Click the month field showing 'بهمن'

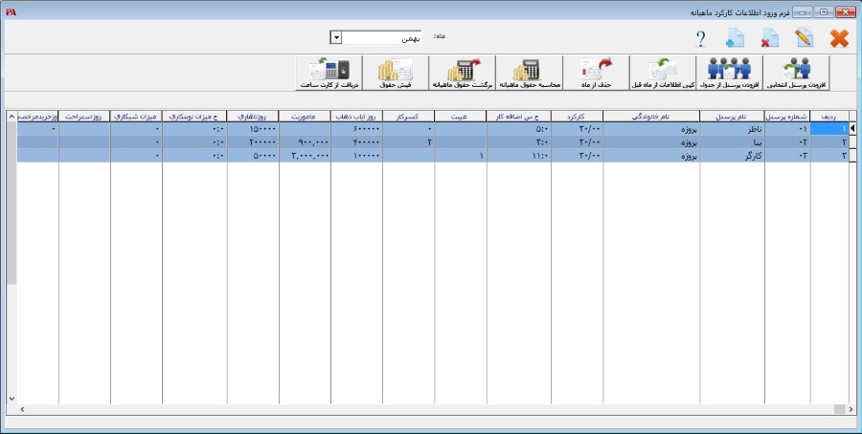[x=381, y=37]
